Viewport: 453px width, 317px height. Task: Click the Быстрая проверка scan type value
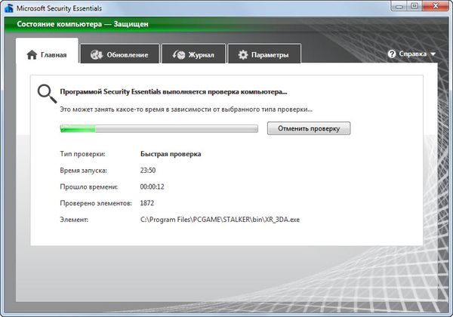pyautogui.click(x=171, y=154)
